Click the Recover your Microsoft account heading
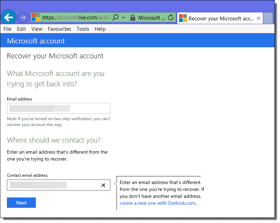280x223 pixels. click(55, 56)
